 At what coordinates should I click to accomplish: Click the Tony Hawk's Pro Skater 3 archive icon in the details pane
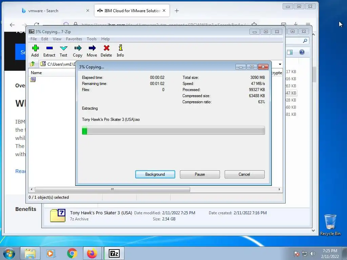coord(58,216)
